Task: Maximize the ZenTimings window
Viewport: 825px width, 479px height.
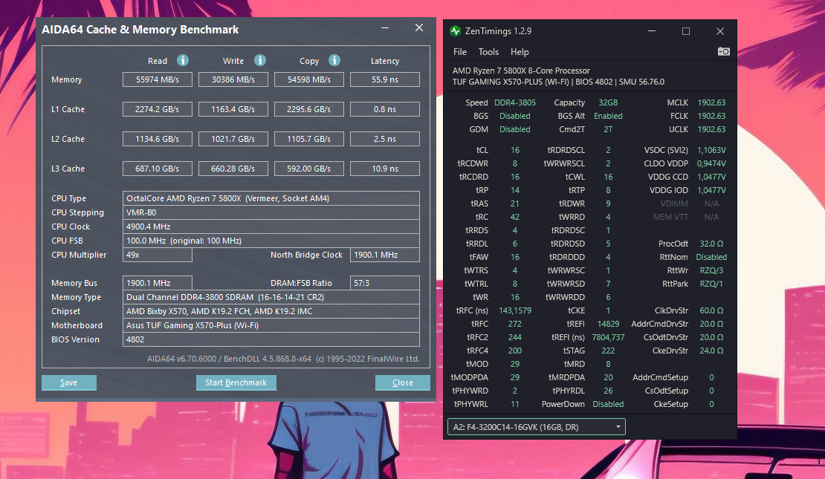Action: 685,31
